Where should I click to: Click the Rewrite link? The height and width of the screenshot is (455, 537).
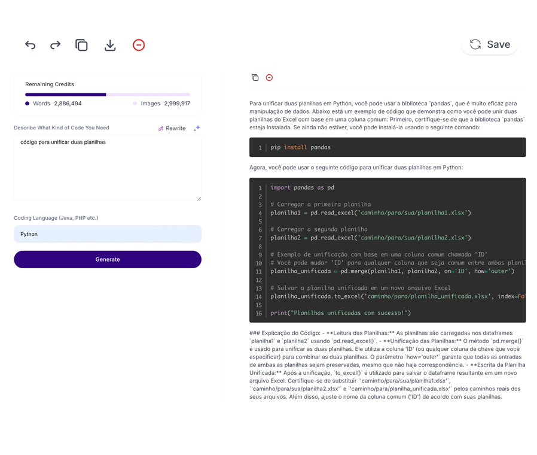click(172, 128)
